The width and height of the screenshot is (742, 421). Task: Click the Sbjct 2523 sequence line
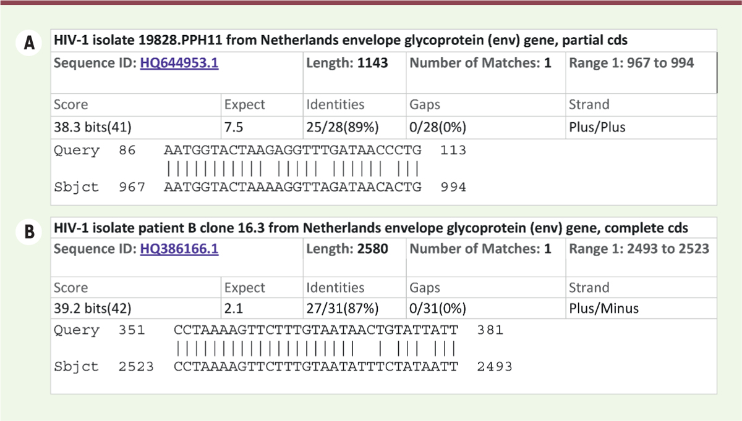point(315,367)
